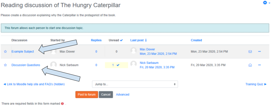Open the settings gear actions menu
Viewport: 273px width, 106px height.
266,3
